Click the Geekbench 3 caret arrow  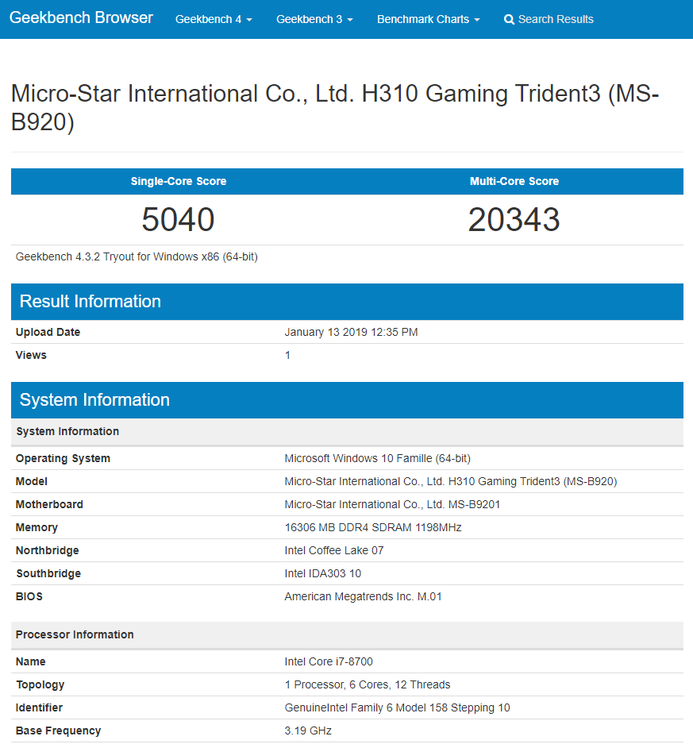point(350,20)
